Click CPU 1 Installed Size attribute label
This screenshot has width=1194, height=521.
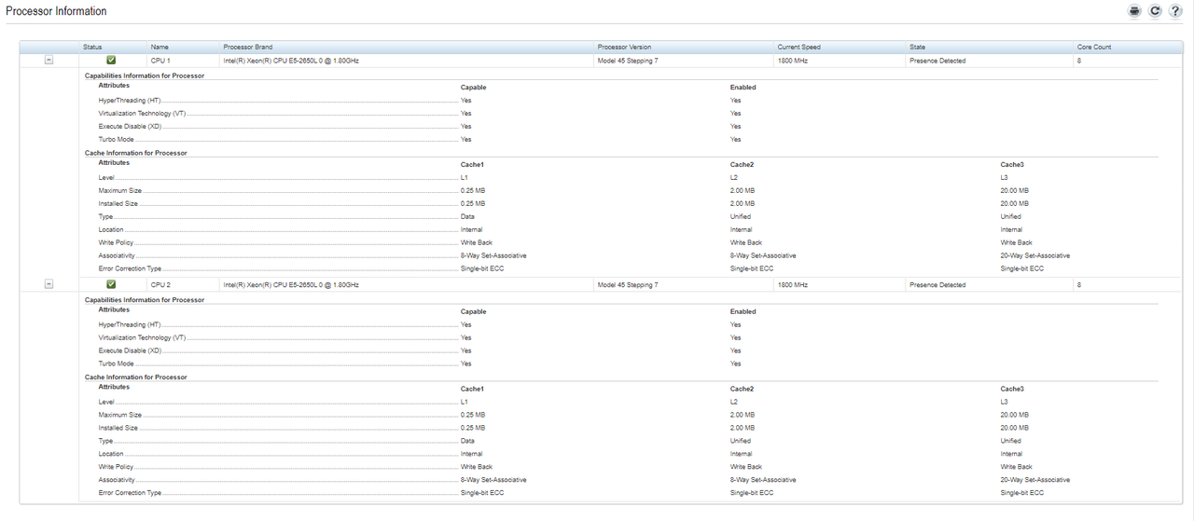118,203
